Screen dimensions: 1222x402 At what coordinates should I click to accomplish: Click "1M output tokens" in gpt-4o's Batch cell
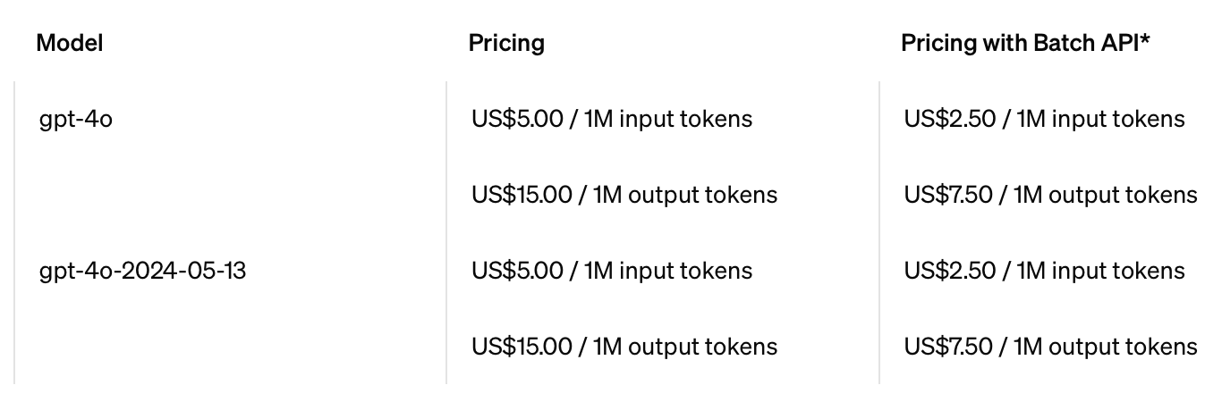1105,195
